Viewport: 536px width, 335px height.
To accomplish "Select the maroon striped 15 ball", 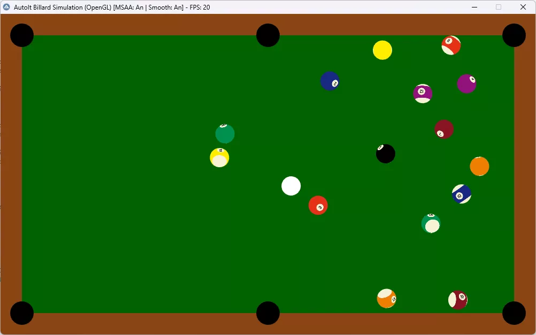I will [458, 300].
